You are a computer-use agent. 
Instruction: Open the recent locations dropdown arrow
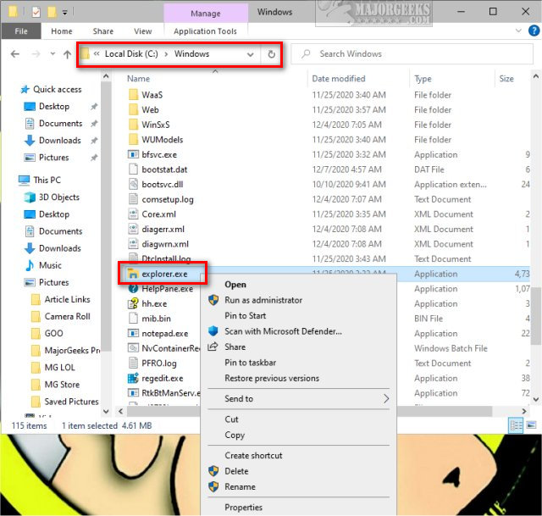[x=53, y=54]
